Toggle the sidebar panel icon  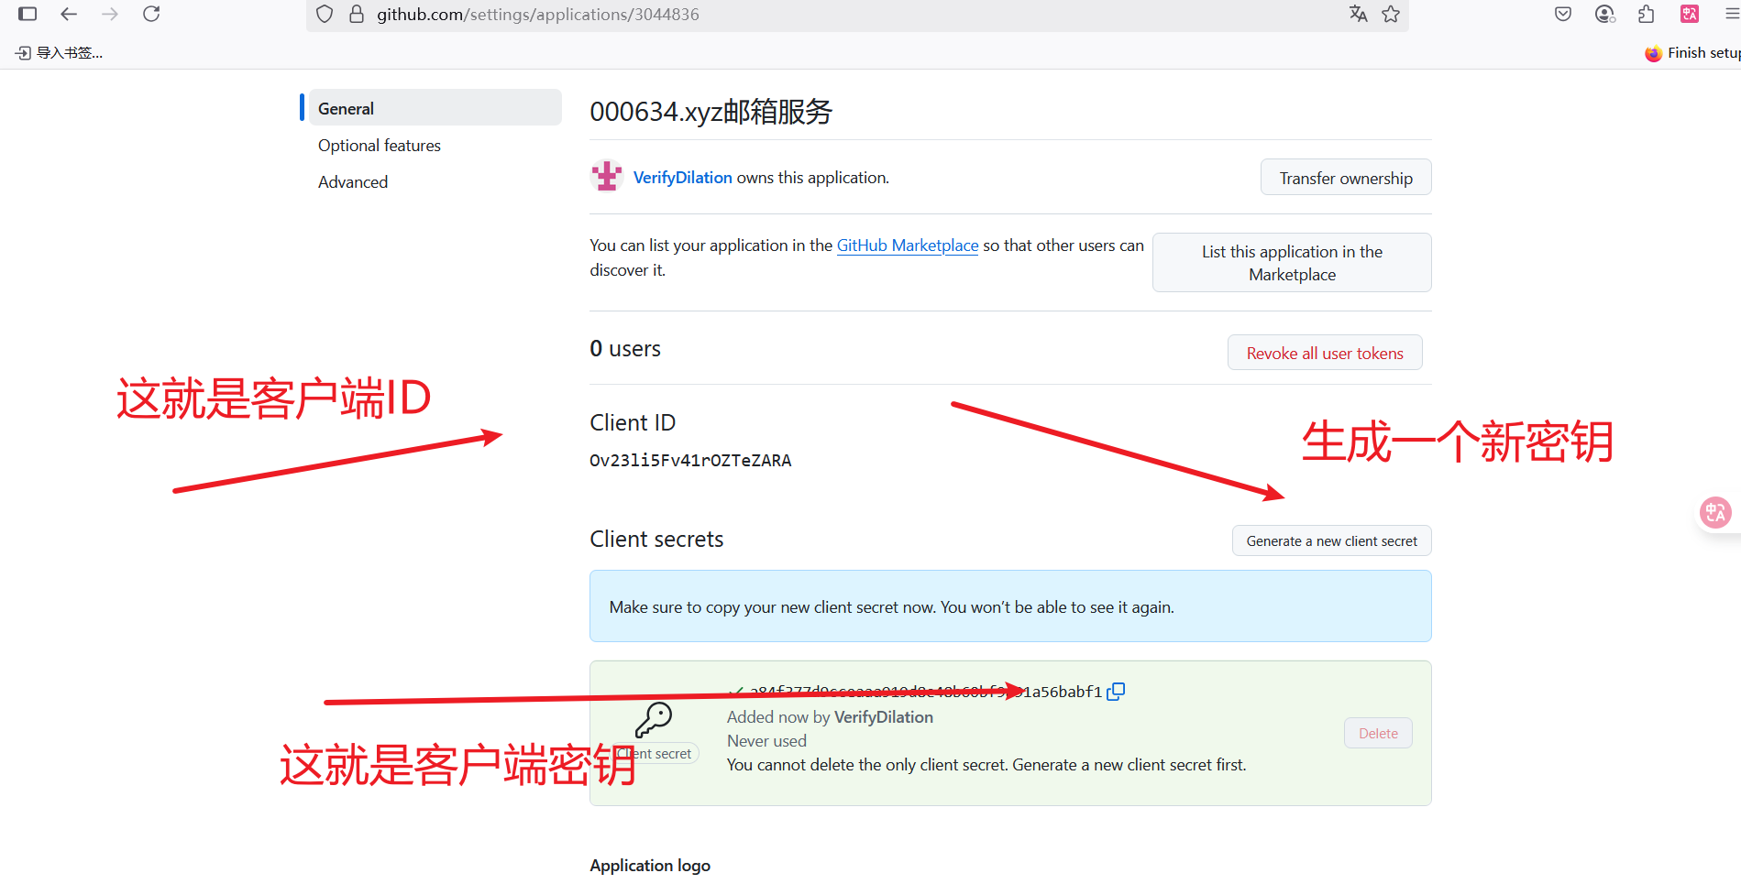pos(28,14)
